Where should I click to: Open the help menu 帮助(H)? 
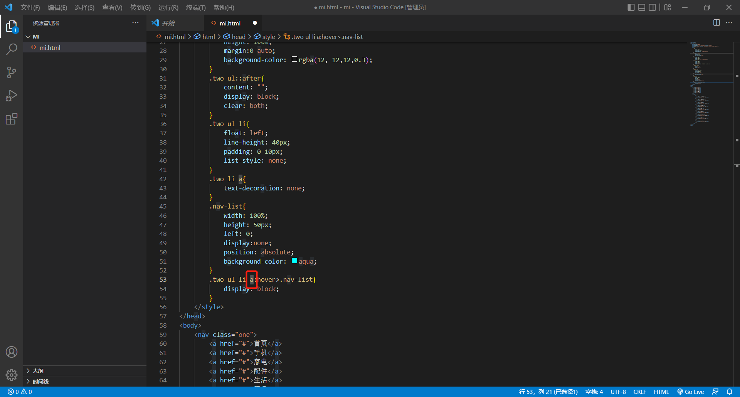224,7
